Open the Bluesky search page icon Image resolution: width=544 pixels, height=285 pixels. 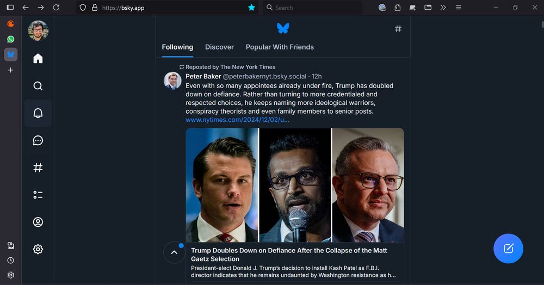pyautogui.click(x=38, y=86)
